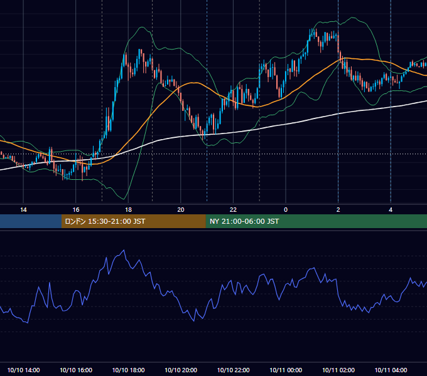Click the hour label 20 on price chart axis
The image size is (427, 376).
pos(181,210)
